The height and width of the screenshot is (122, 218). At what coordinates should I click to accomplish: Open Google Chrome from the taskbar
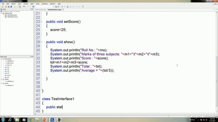point(31,120)
